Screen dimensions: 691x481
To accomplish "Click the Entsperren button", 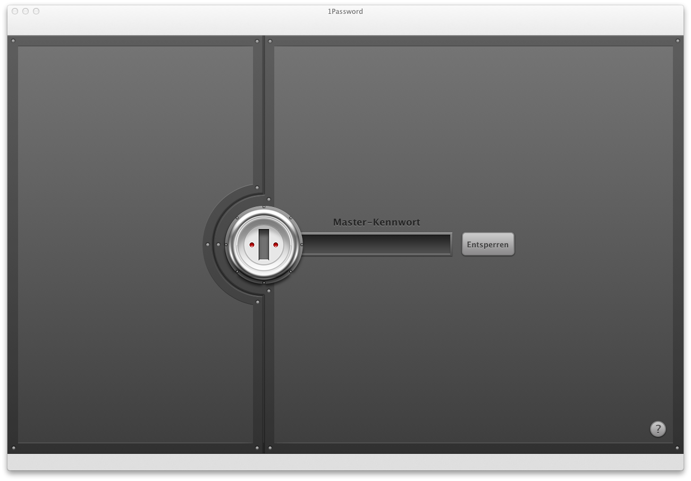I will [x=488, y=244].
